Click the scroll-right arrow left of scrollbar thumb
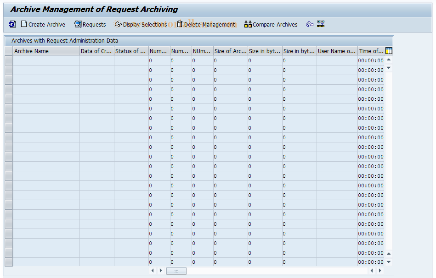This screenshot has height=278, width=436. click(x=161, y=271)
